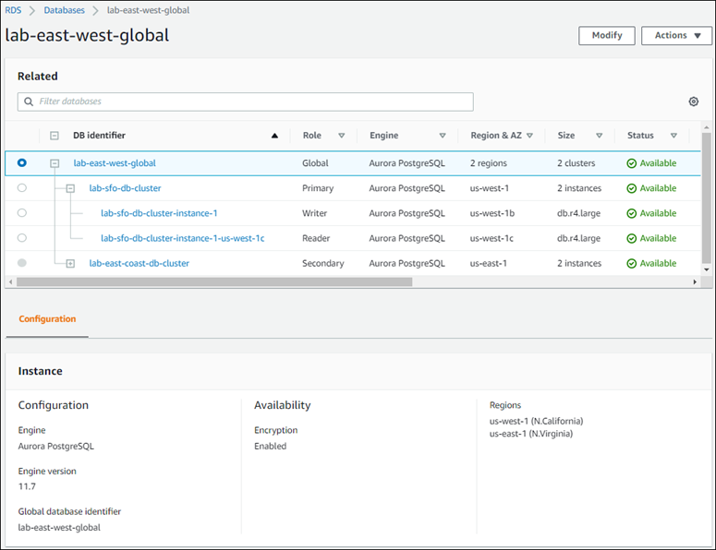Select radio button for lab-sfo-db-cluster-instance-1

click(22, 213)
